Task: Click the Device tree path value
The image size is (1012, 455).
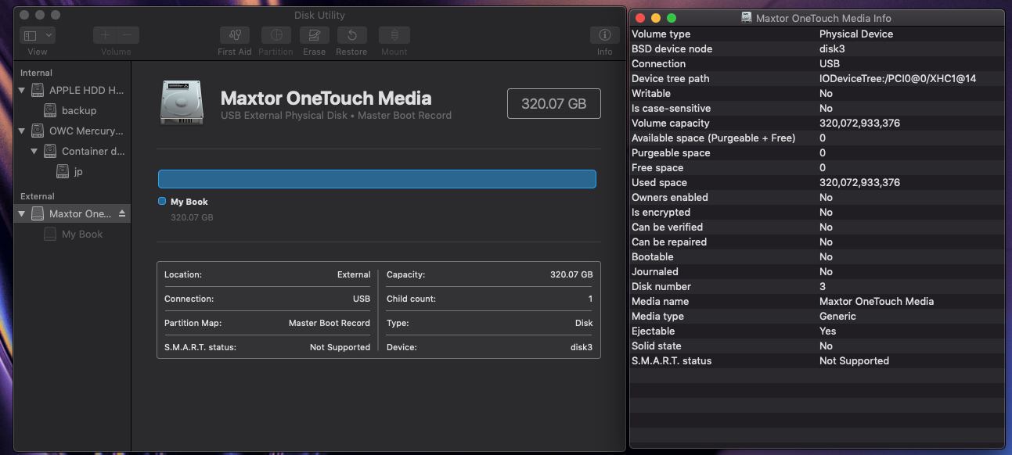Action: [898, 78]
